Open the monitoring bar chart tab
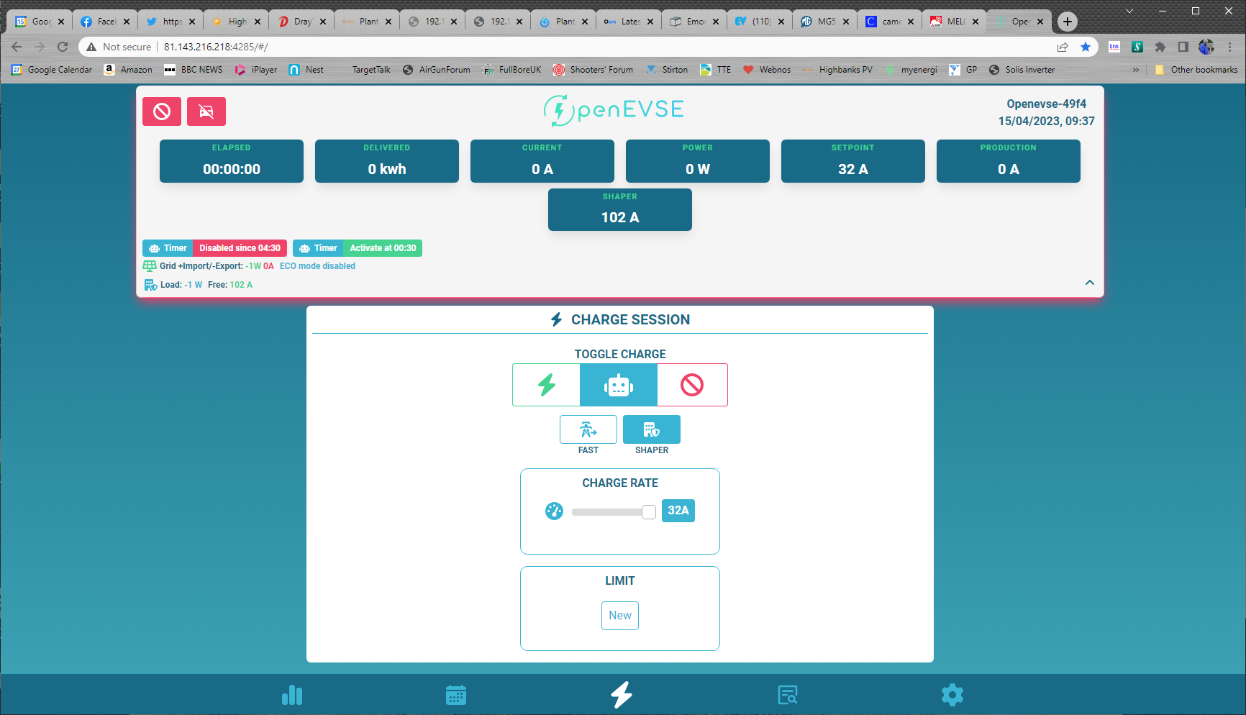Image resolution: width=1246 pixels, height=715 pixels. [292, 695]
